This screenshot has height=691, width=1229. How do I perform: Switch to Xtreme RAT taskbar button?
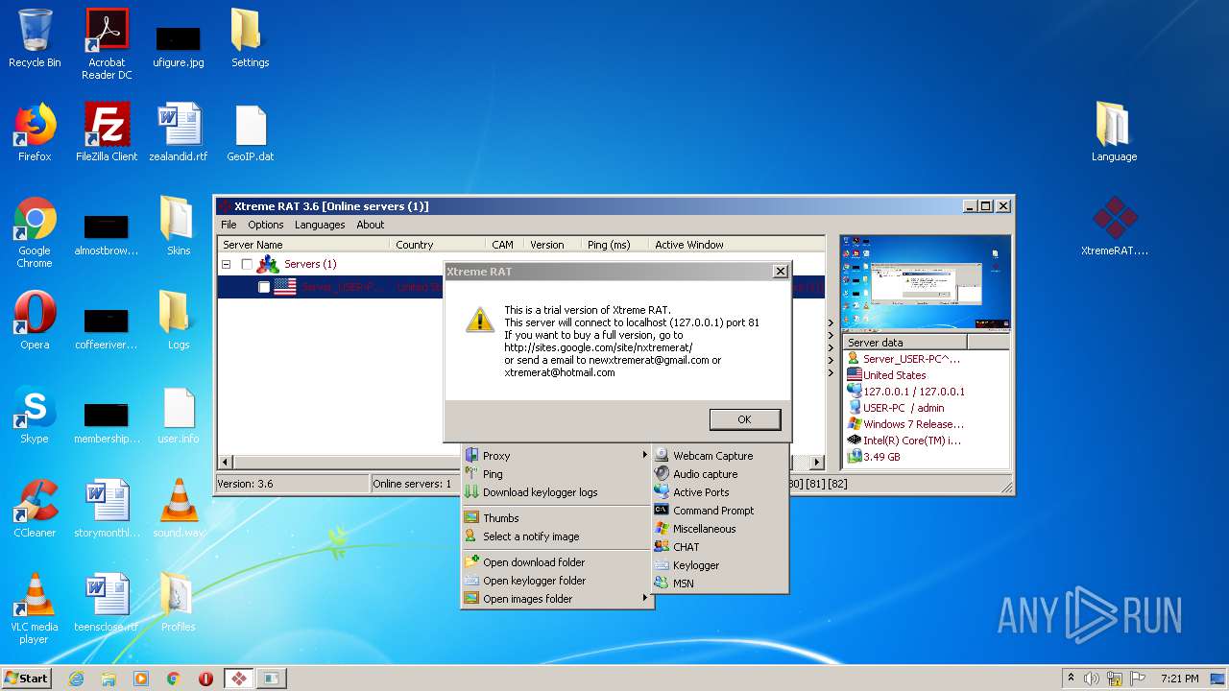click(x=238, y=679)
